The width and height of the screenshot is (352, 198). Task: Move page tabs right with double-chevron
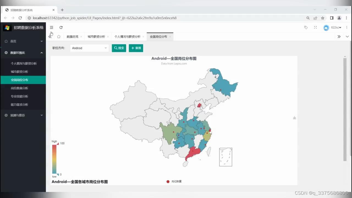pos(339,37)
